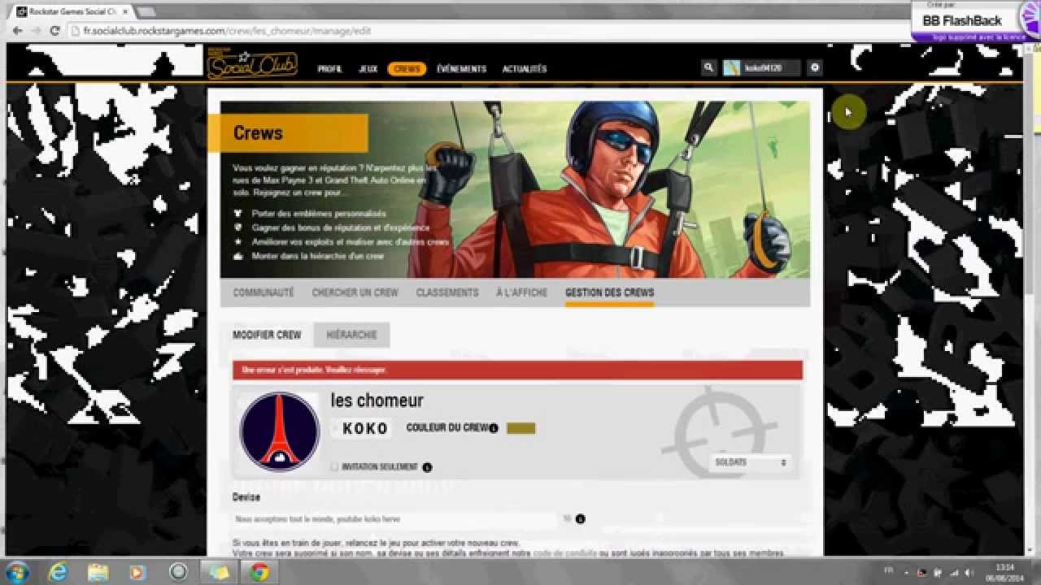Select the Modifier crew sub-tab
Image resolution: width=1041 pixels, height=585 pixels.
[x=267, y=335]
